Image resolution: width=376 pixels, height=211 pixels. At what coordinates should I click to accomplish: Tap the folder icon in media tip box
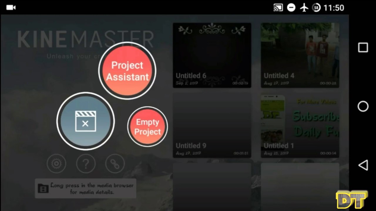point(43,189)
